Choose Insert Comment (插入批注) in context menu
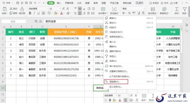The width and height of the screenshot is (190, 103). click(130, 66)
